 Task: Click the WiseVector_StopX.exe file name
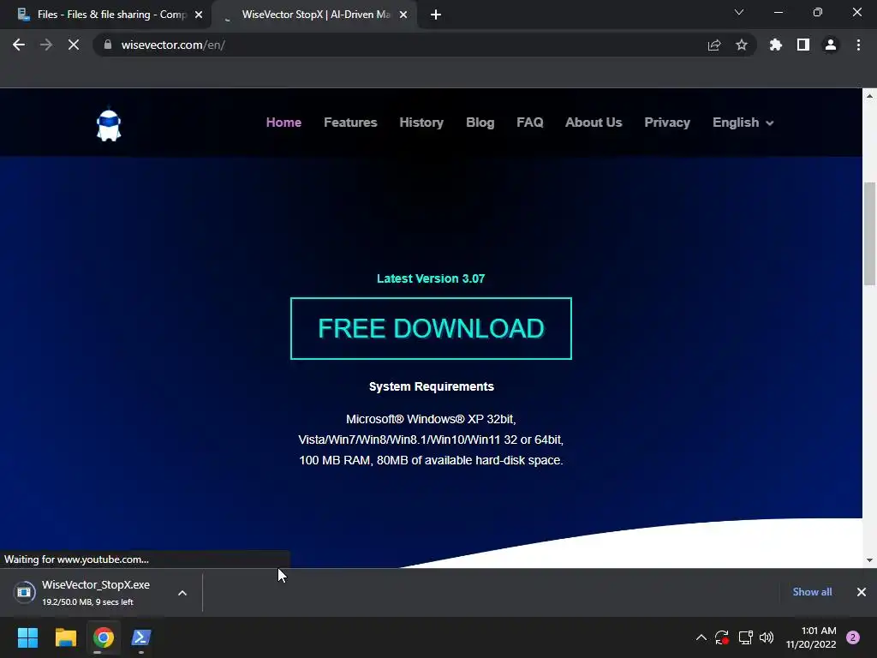pos(96,584)
